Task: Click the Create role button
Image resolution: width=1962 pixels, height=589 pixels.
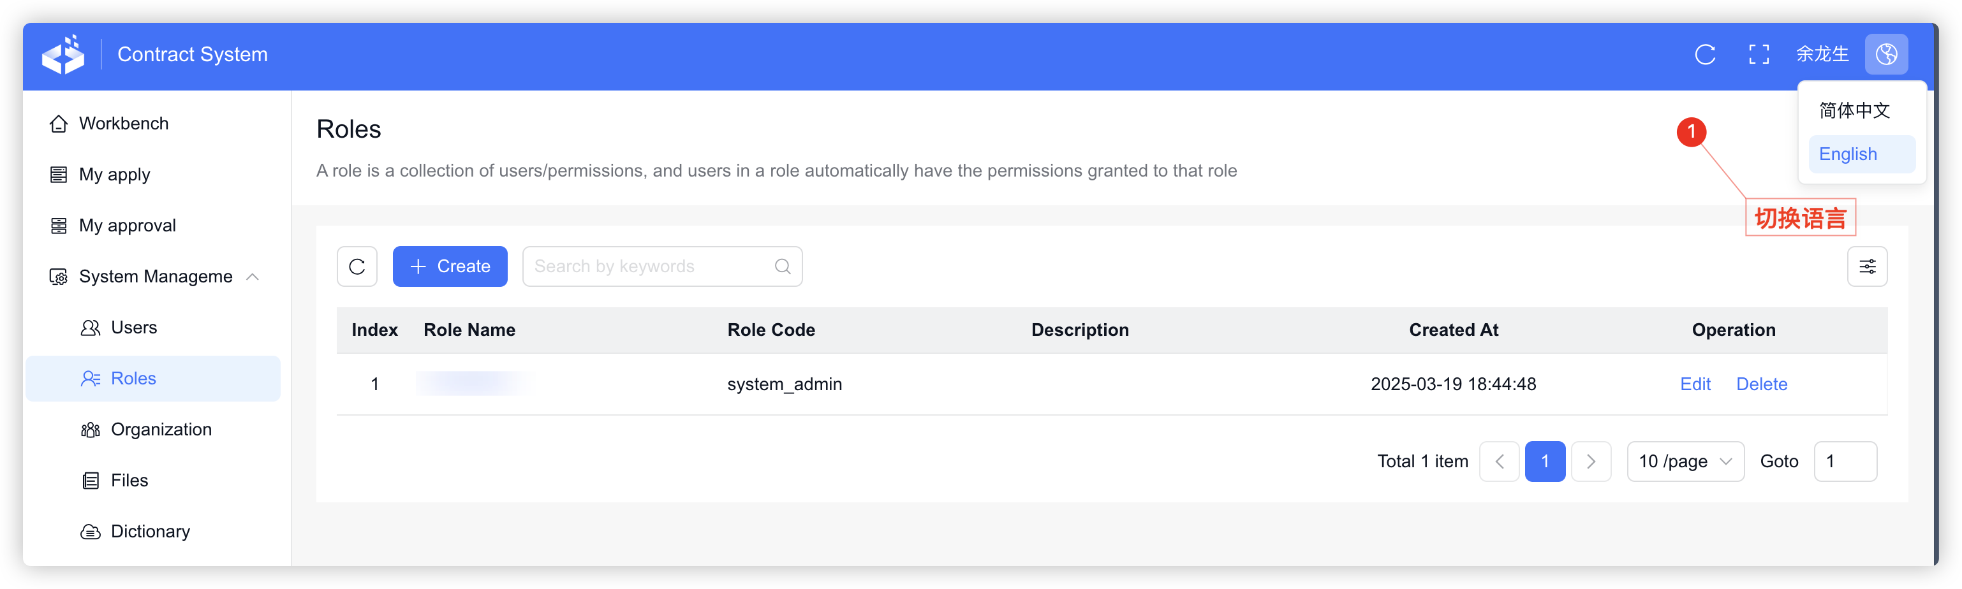Action: [x=450, y=266]
